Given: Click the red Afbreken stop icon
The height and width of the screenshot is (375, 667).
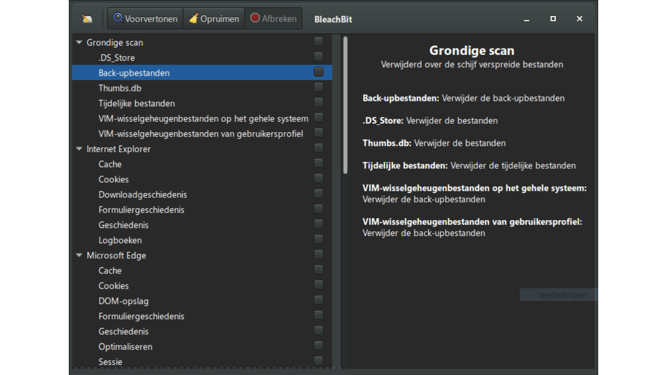Looking at the screenshot, I should click(x=255, y=18).
